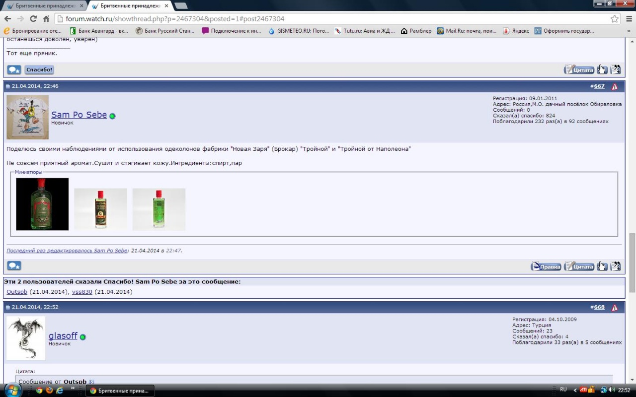Show hidden system tray icons
This screenshot has width=636, height=397.
575,390
